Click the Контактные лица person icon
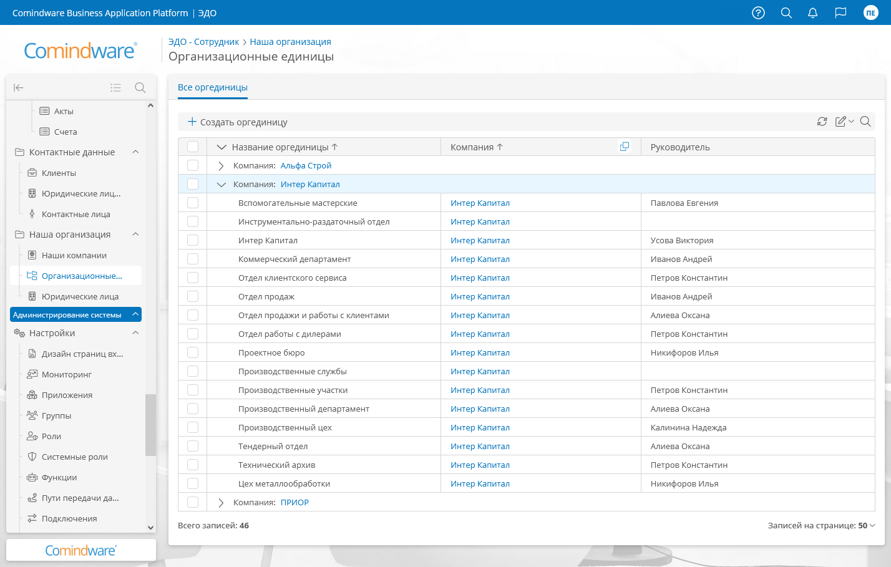 32,214
